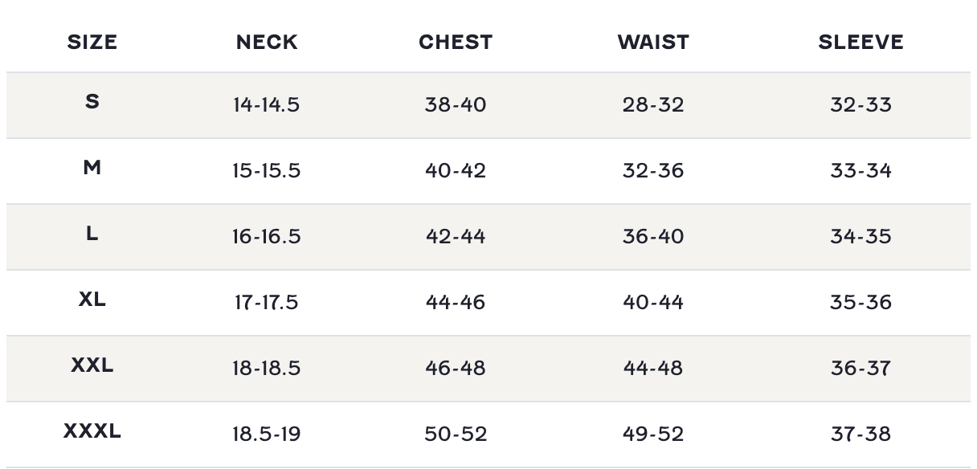
Task: Click waist measurement 49-52
Action: coord(653,434)
